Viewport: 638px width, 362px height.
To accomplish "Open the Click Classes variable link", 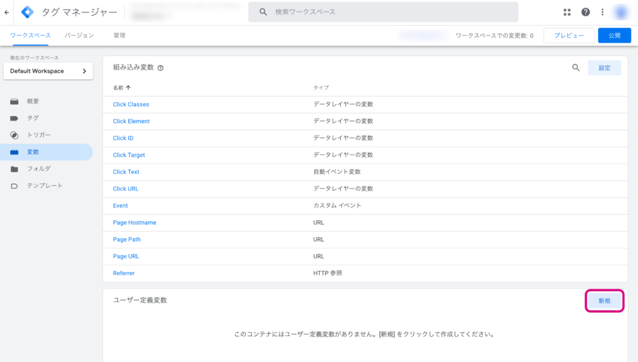I will click(131, 105).
